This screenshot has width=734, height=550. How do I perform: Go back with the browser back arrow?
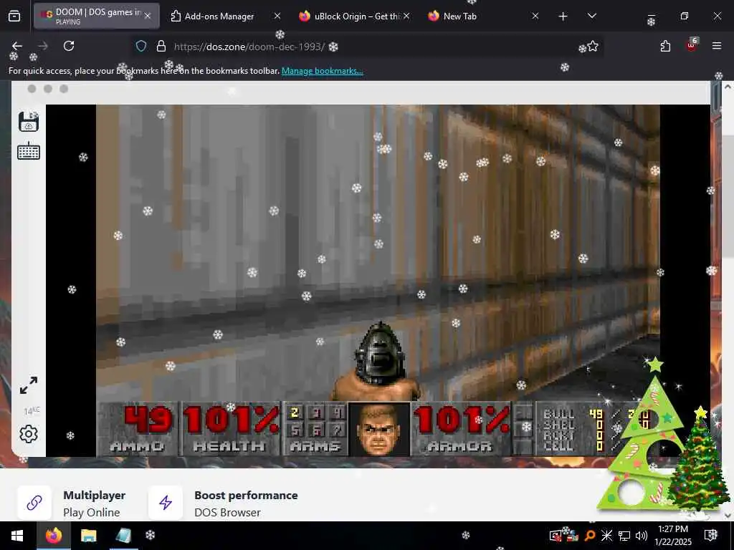(17, 46)
